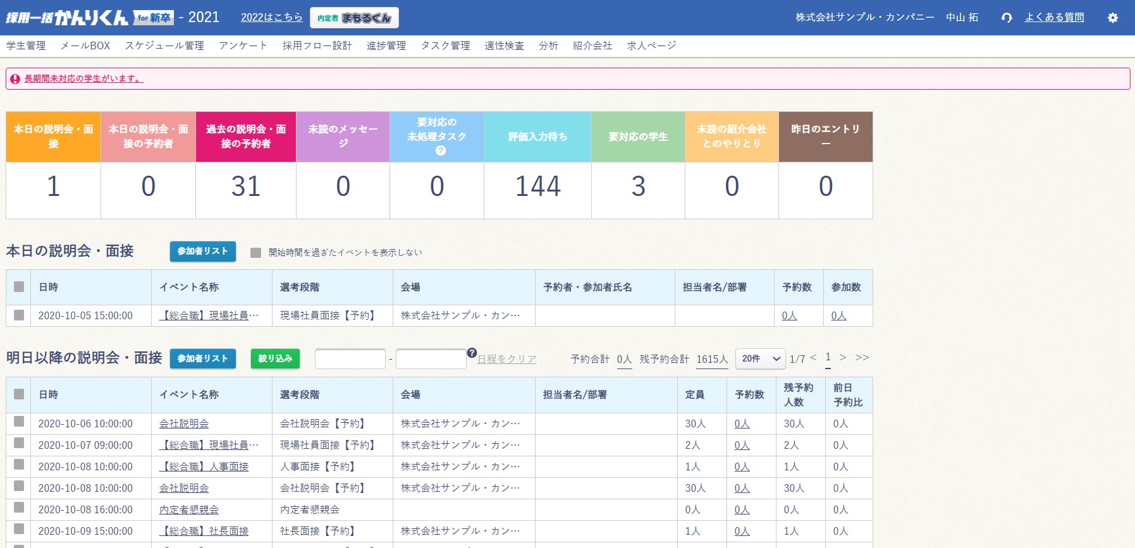The height and width of the screenshot is (548, 1135).
Task: Select 未読の紹介会社とのやりとり card
Action: click(732, 165)
